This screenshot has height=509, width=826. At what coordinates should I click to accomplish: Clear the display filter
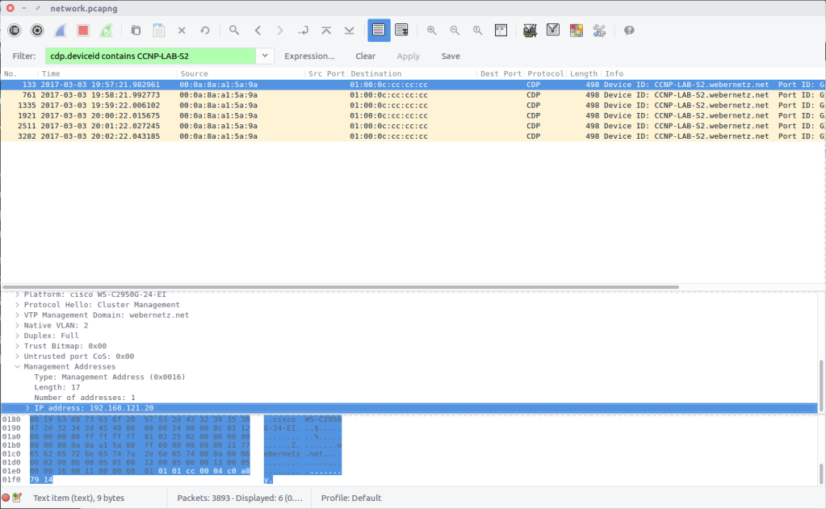coord(365,56)
